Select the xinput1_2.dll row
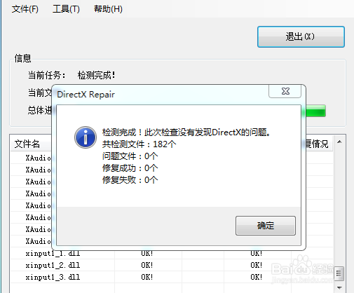 pos(172,265)
